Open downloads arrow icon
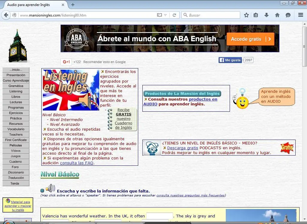 pos(267,15)
